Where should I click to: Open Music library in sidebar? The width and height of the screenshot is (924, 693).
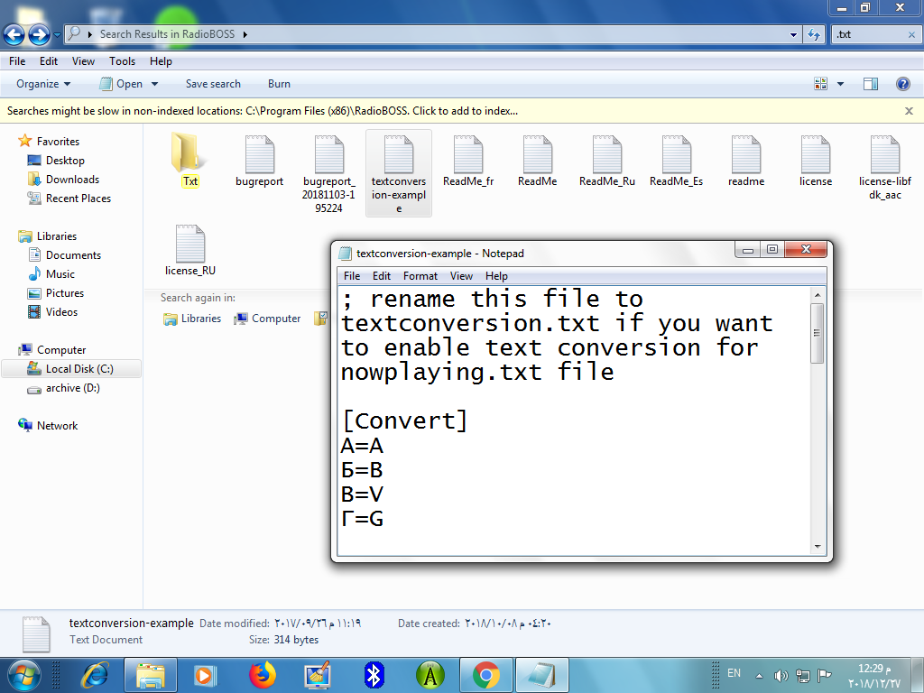[x=51, y=274]
